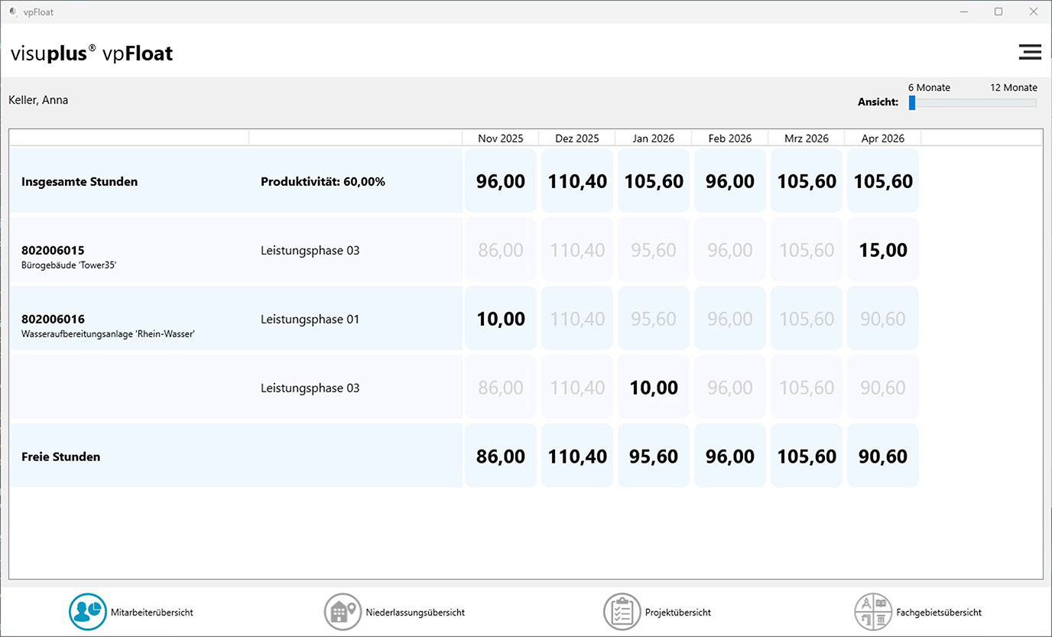Screen dimensions: 1052x637
Task: Click Freie Stunden Jan 2026 cell 95,60
Action: pyautogui.click(x=654, y=457)
